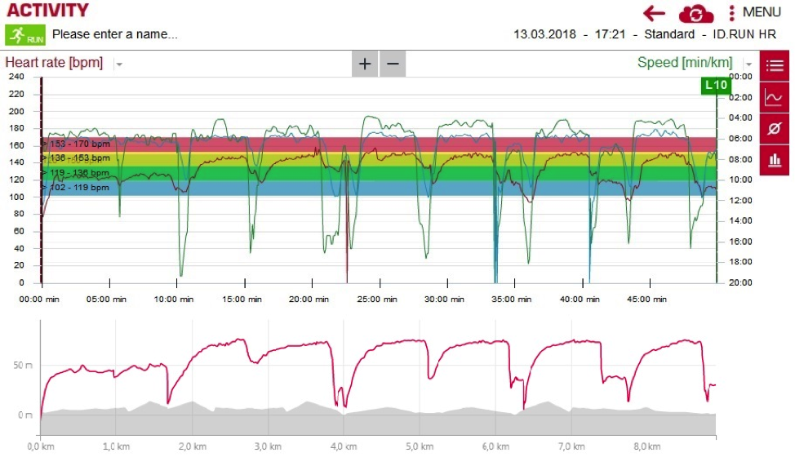Click the 119 - 136 bpm green zone
The height and width of the screenshot is (466, 795).
click(x=379, y=173)
